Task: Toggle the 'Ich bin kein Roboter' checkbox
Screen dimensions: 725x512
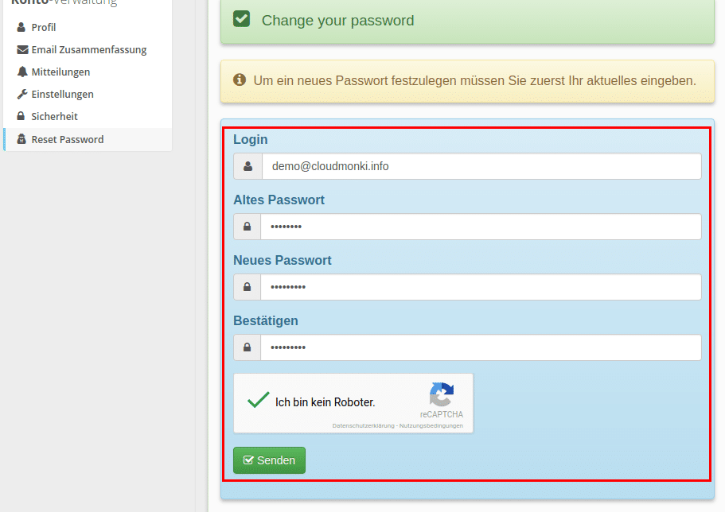Action: point(258,401)
